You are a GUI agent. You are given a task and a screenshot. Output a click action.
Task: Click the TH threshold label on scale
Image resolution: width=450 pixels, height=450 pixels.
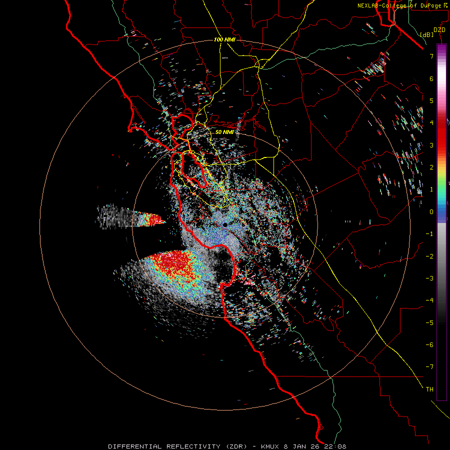coord(429,389)
